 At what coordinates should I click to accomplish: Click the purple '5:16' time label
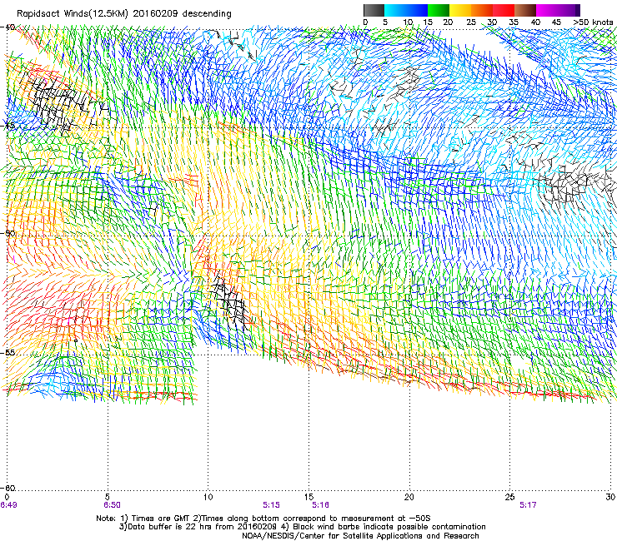pos(321,505)
